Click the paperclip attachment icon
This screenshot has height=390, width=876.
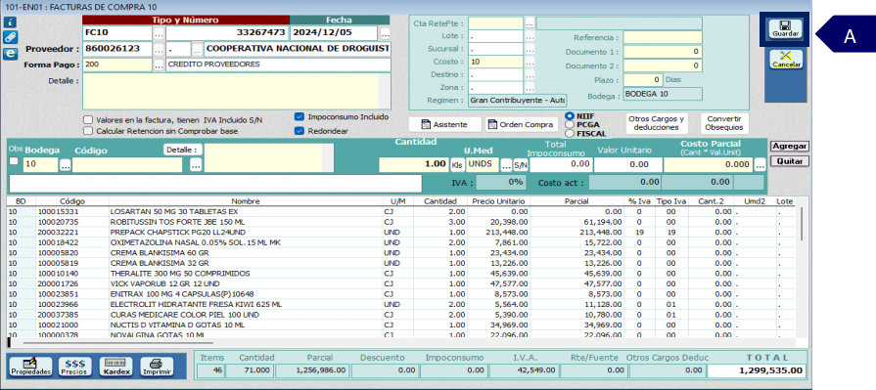pos(10,37)
